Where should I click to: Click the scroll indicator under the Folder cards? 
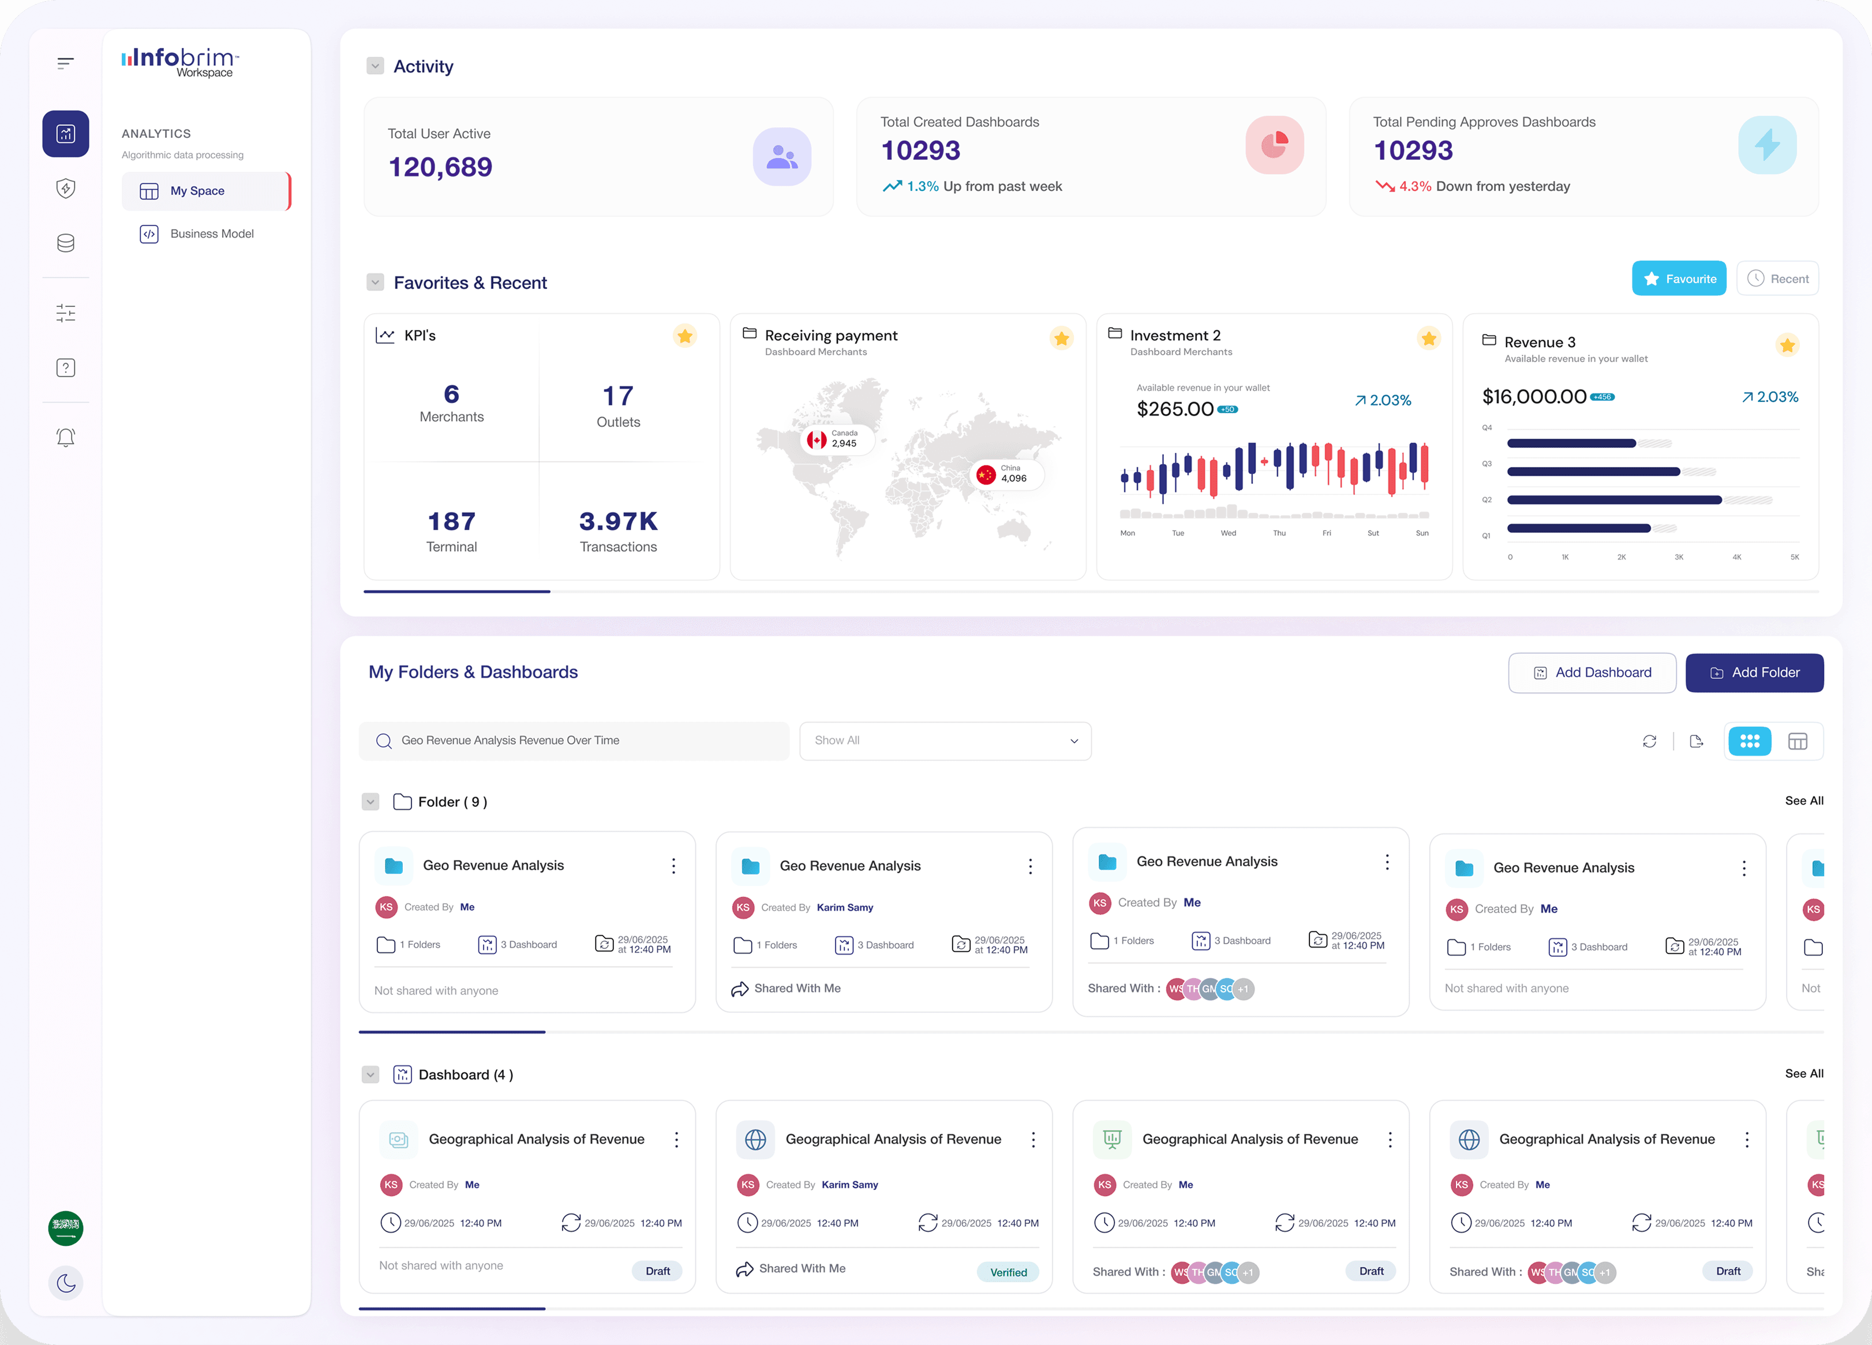coord(451,1032)
